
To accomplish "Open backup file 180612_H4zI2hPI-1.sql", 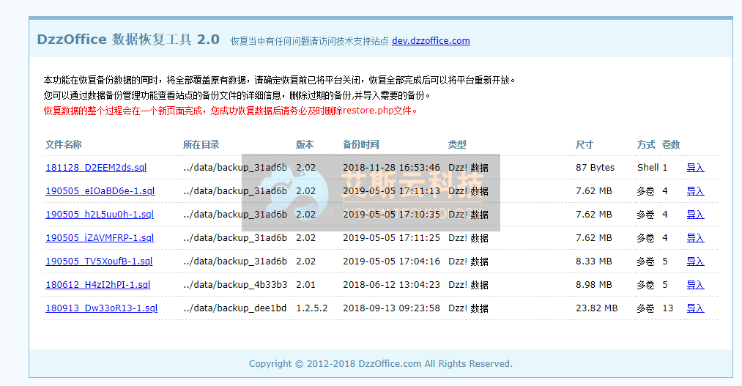I will point(97,285).
